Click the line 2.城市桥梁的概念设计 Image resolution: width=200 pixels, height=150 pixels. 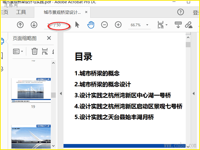[x=103, y=84]
